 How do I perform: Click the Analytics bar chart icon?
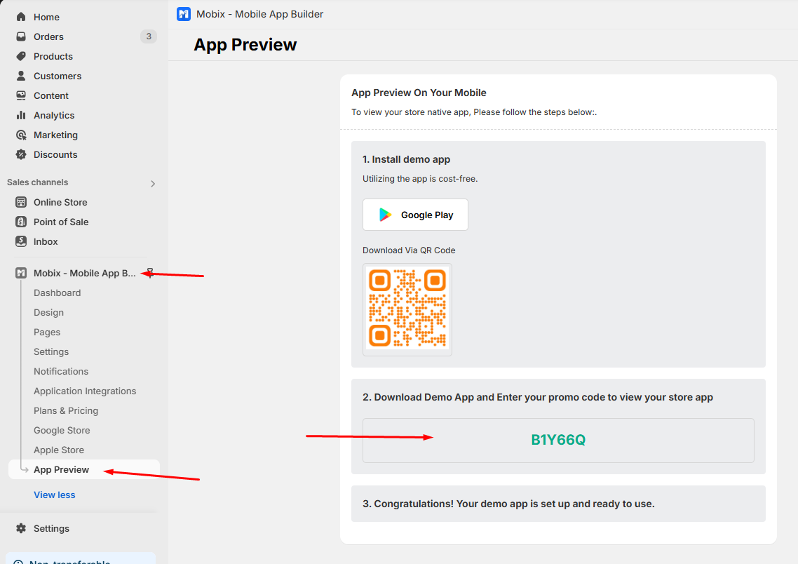[x=21, y=115]
